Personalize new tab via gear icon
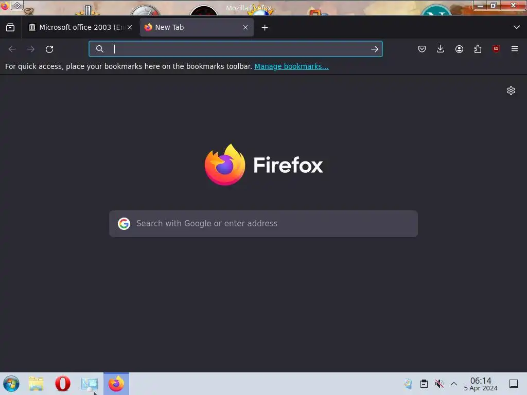The image size is (527, 395). tap(511, 91)
